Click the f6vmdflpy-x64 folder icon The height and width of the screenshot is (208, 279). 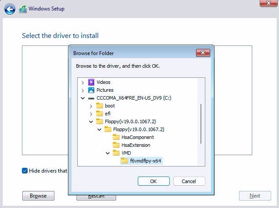[125, 161]
